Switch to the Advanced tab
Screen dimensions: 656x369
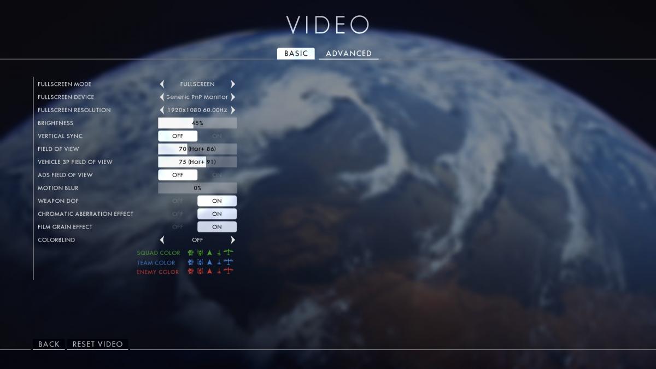[x=349, y=54]
